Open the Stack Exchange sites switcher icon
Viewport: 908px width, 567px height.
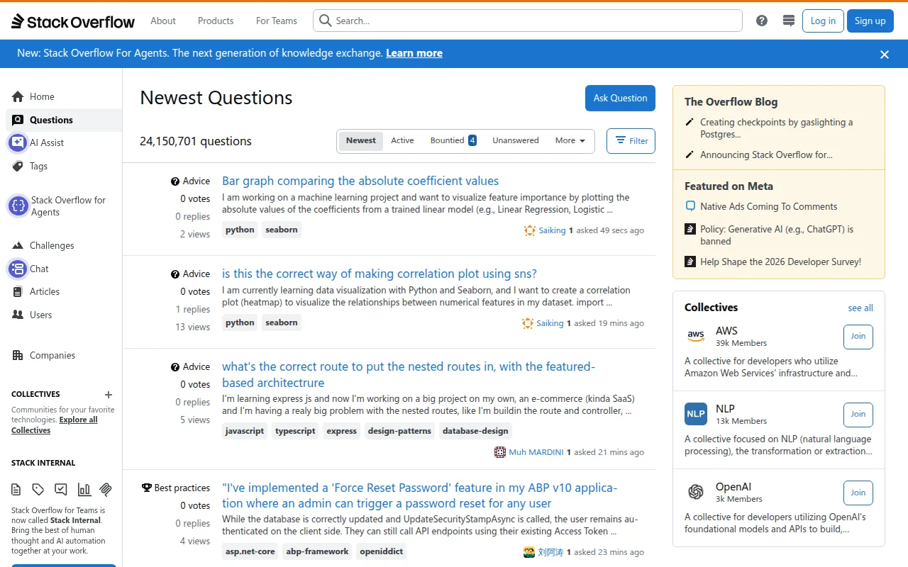[x=788, y=21]
